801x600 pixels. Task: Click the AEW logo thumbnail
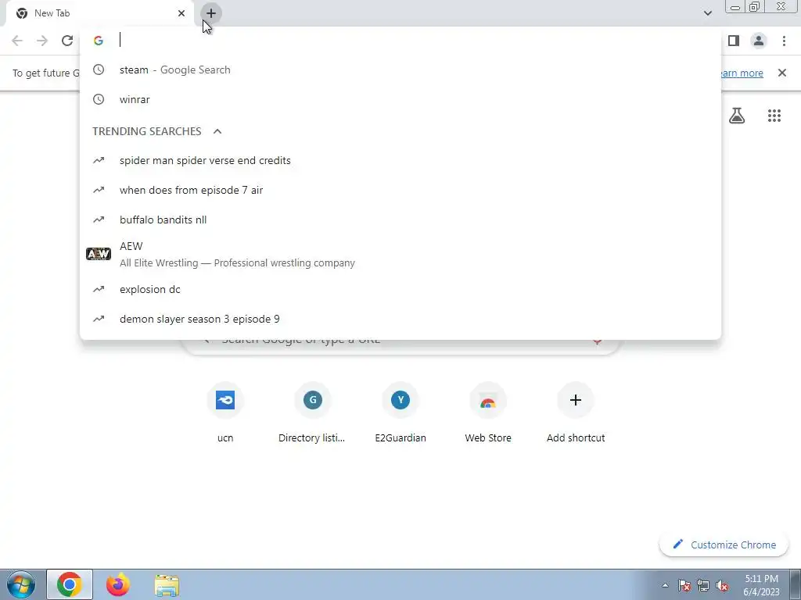pyautogui.click(x=99, y=254)
